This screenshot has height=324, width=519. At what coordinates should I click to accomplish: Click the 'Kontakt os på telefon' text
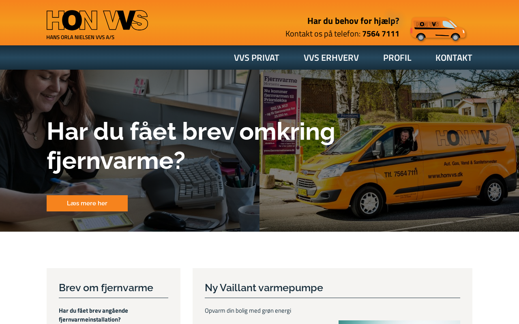pyautogui.click(x=323, y=34)
